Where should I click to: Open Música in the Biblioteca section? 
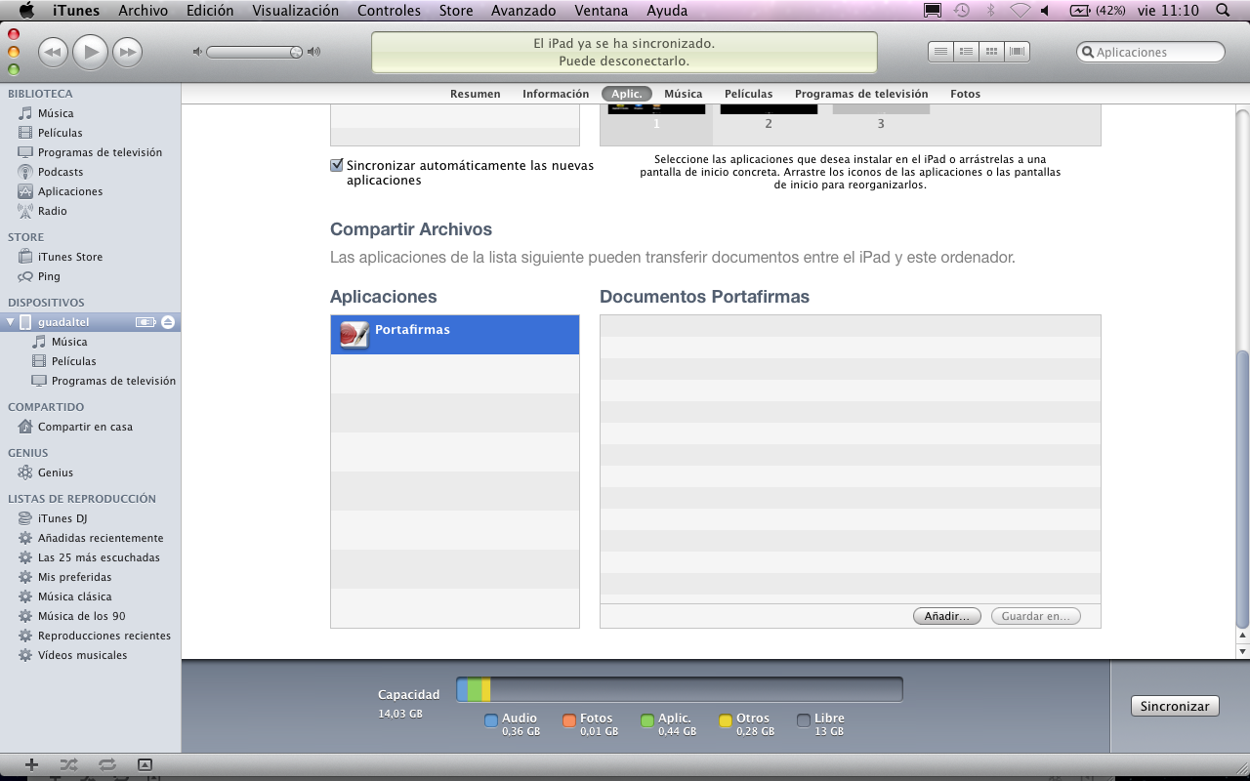56,113
